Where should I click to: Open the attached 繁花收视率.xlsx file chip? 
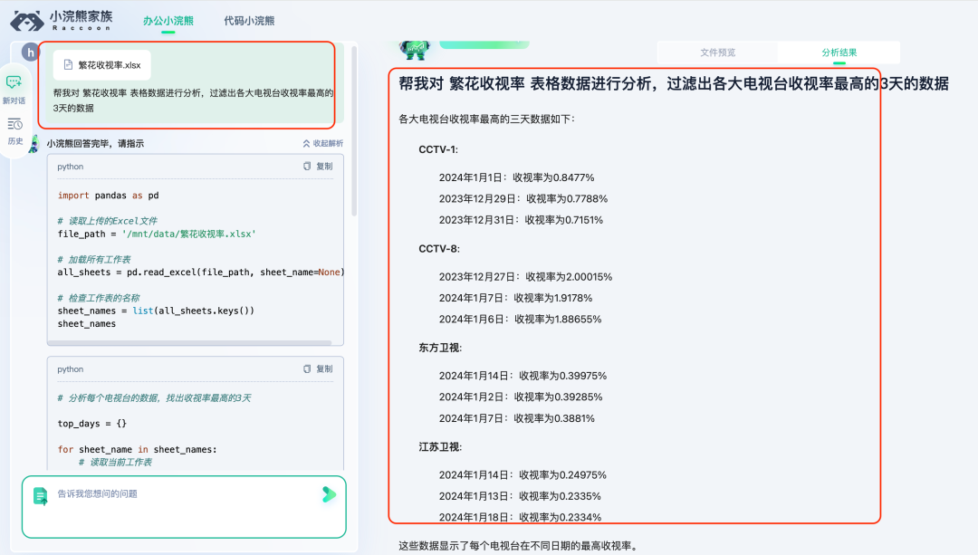(101, 65)
